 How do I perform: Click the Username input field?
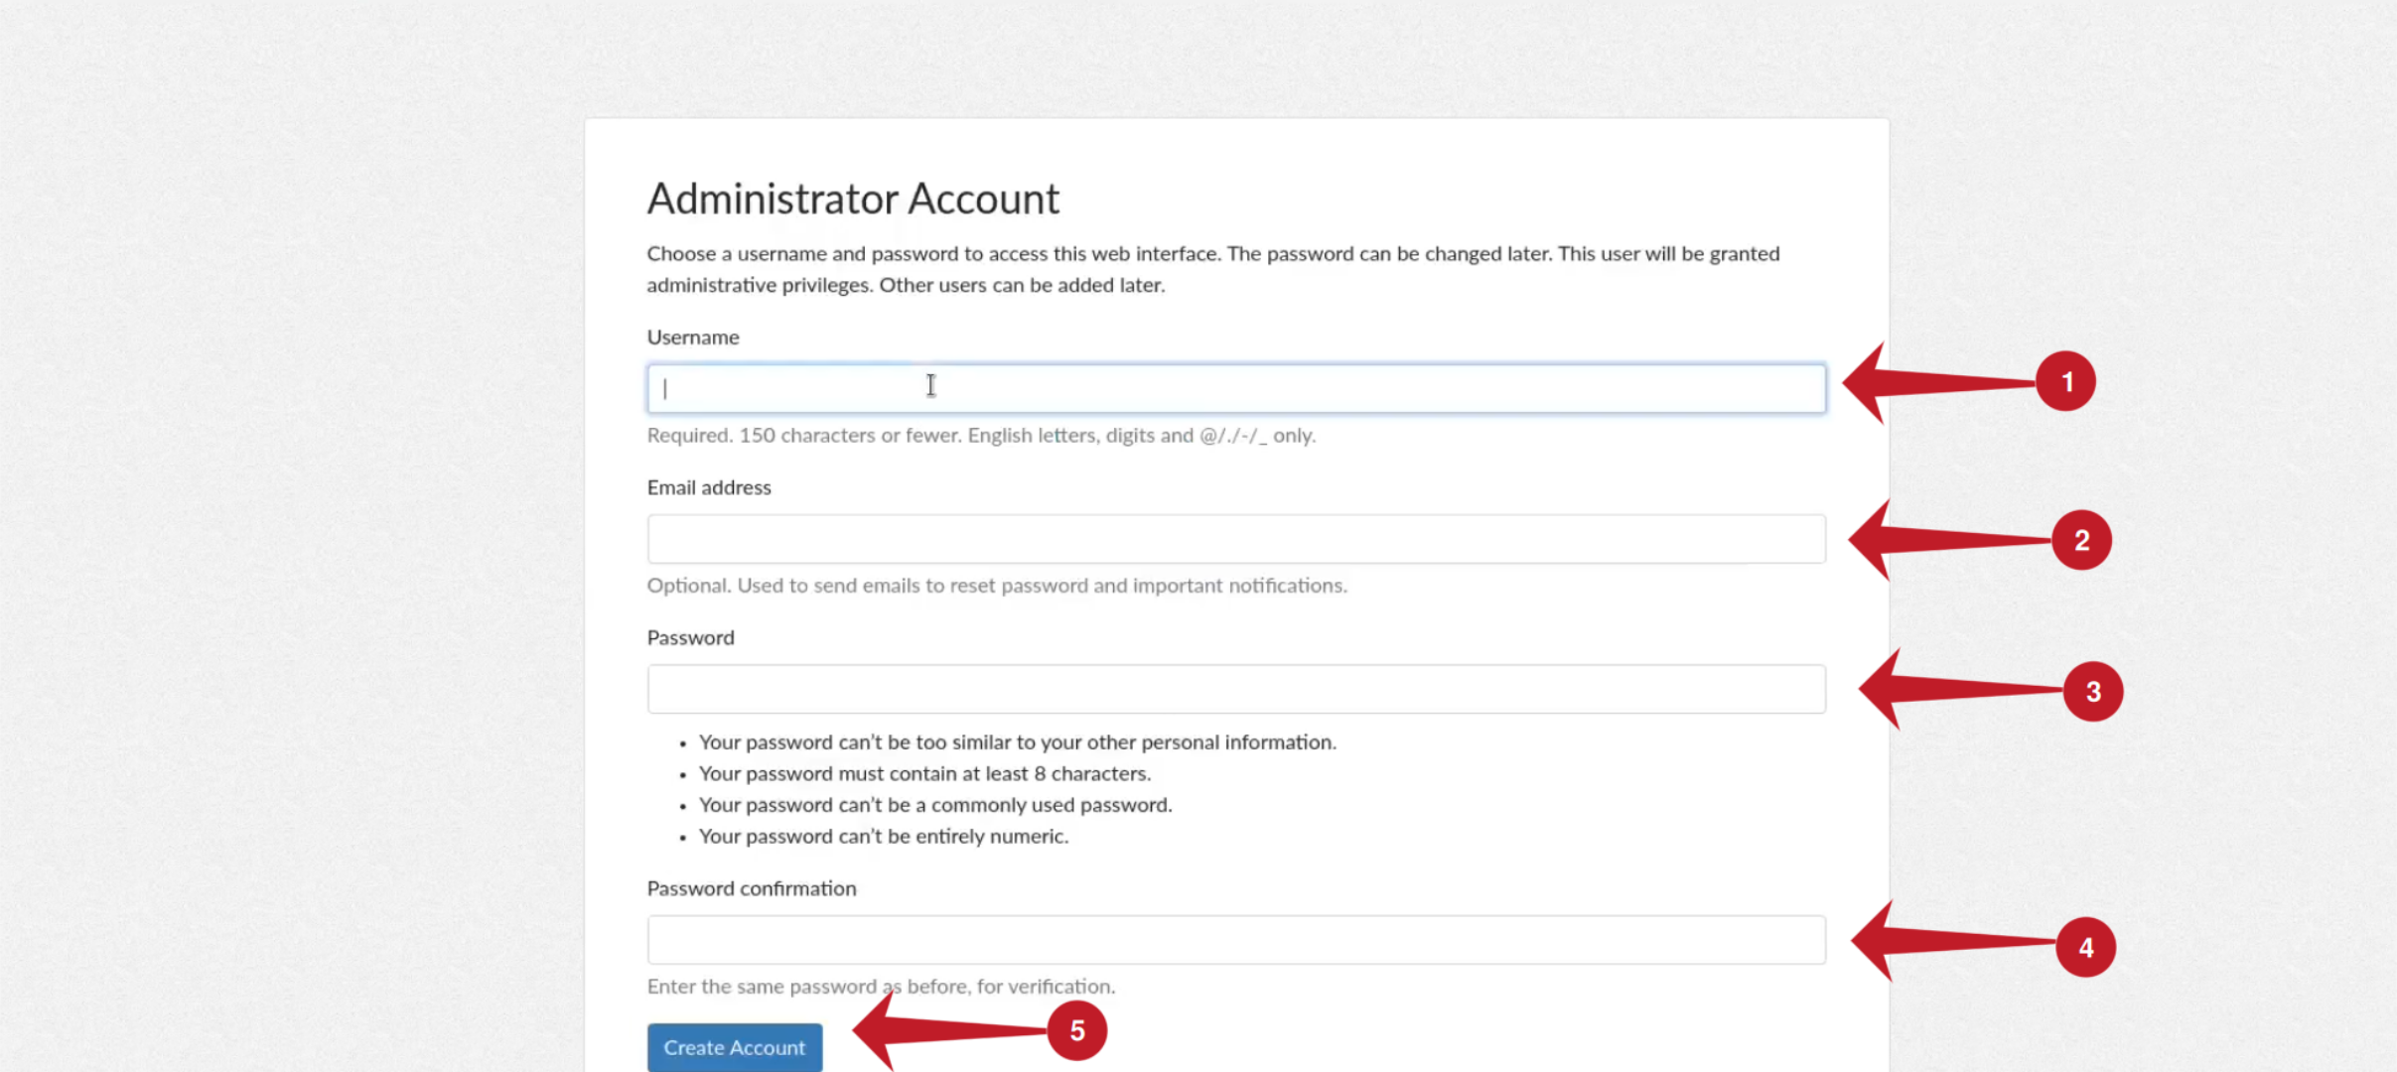pyautogui.click(x=1235, y=386)
